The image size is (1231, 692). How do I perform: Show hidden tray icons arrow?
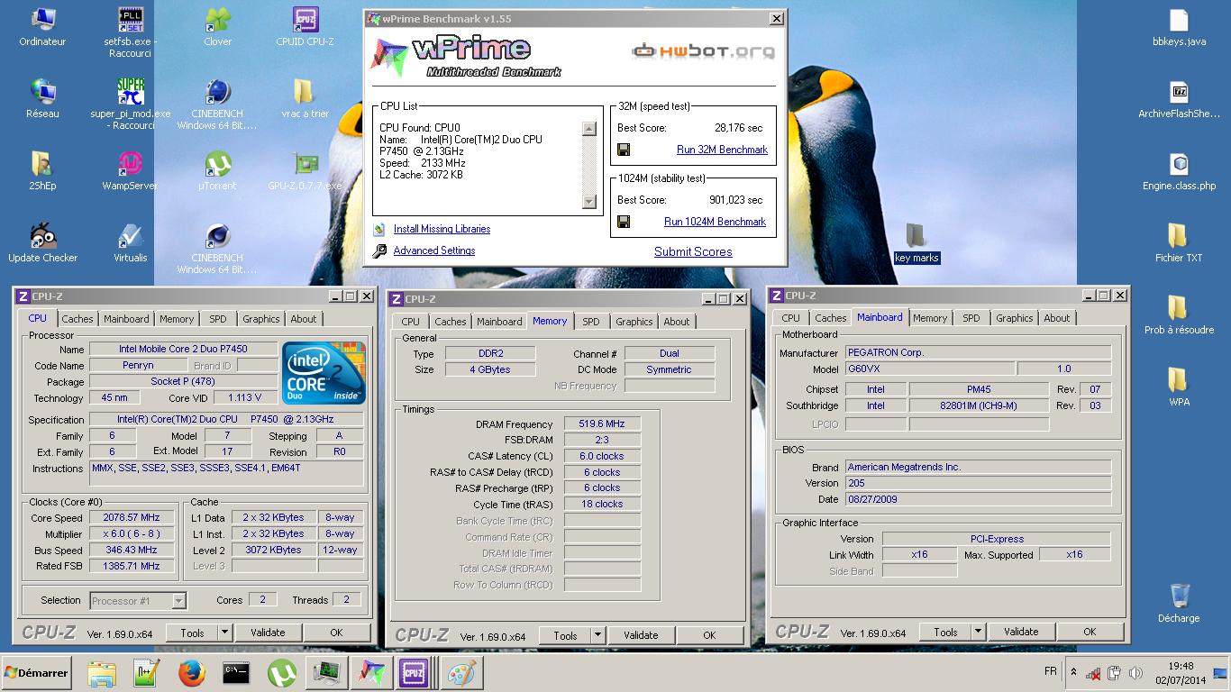(x=1073, y=672)
